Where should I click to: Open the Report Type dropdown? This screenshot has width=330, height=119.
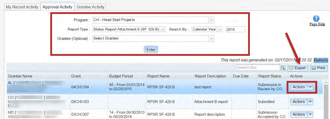[163, 29]
